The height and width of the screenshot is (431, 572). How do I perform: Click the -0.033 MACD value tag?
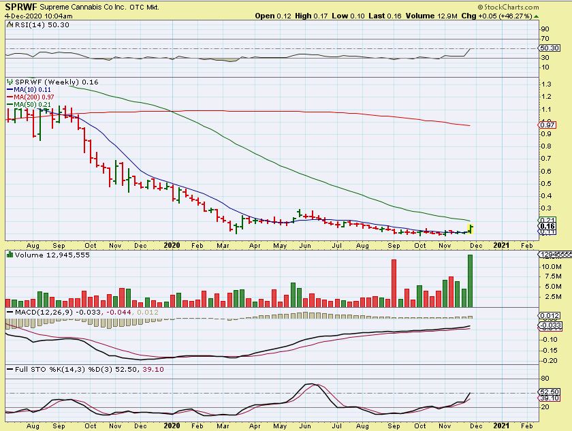(550, 325)
